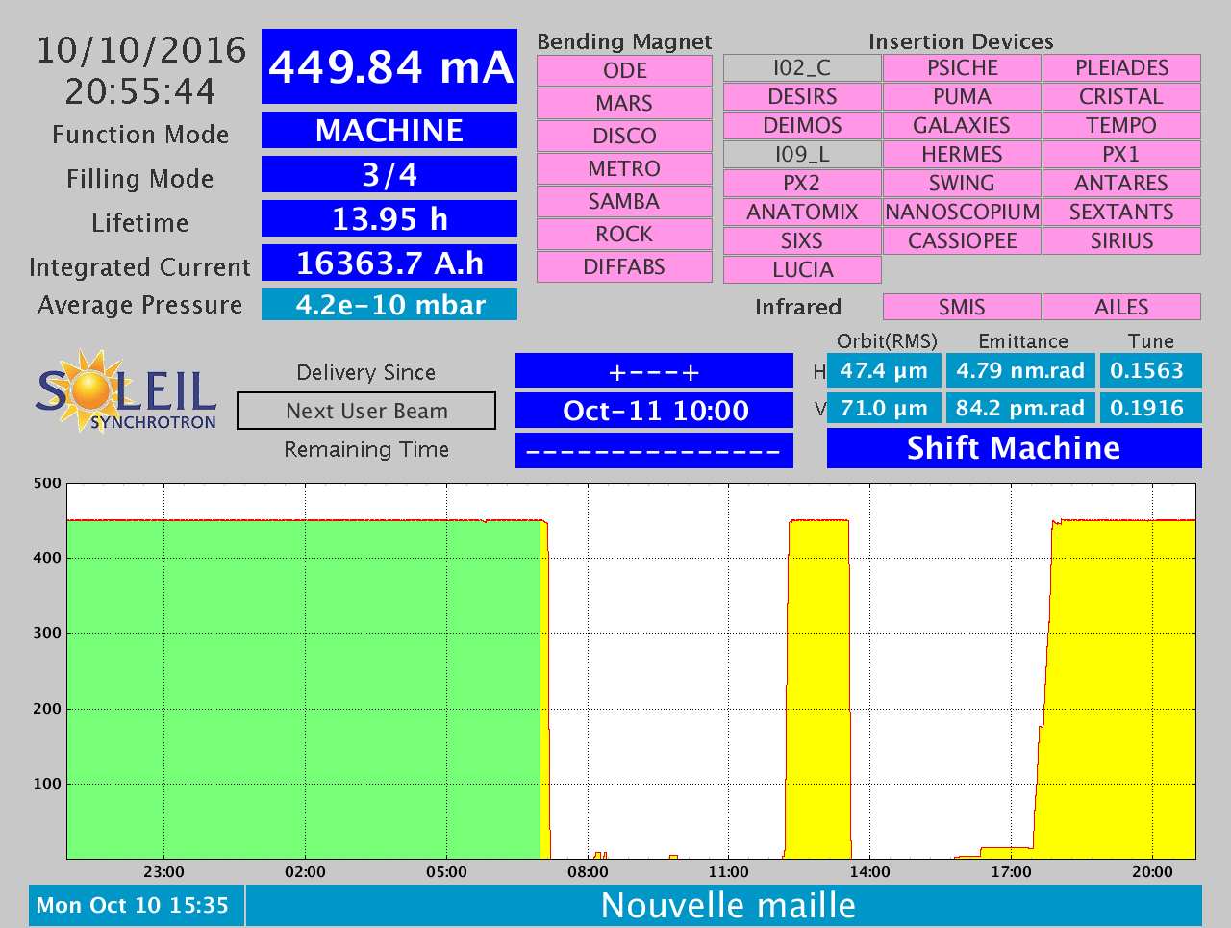1231x928 pixels.
Task: Select the SAMBA beamline box
Action: click(x=624, y=202)
